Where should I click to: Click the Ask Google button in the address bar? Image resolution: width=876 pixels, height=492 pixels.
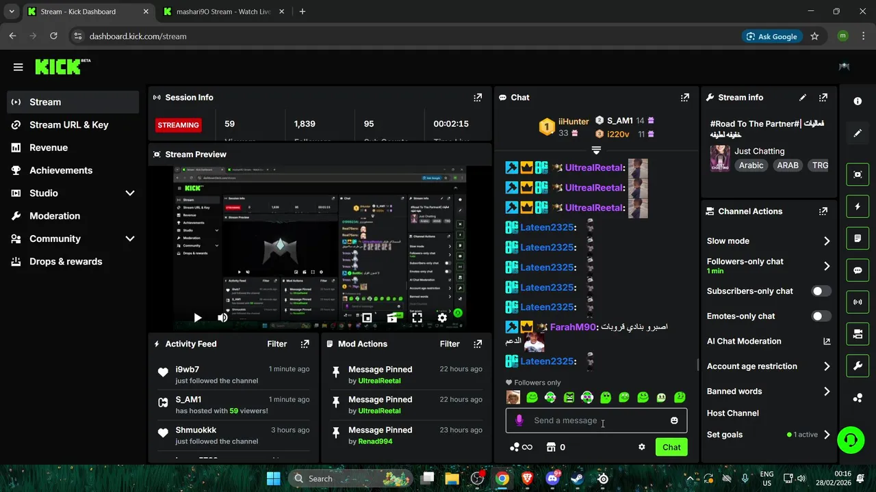pyautogui.click(x=772, y=36)
